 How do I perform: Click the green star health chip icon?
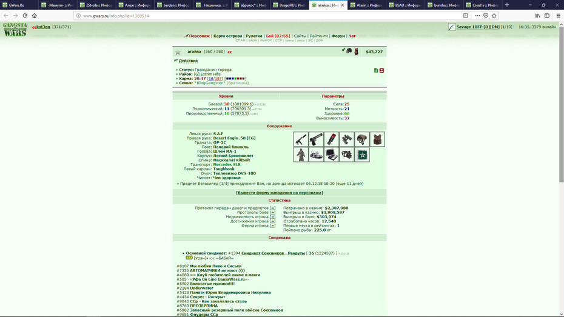click(362, 155)
